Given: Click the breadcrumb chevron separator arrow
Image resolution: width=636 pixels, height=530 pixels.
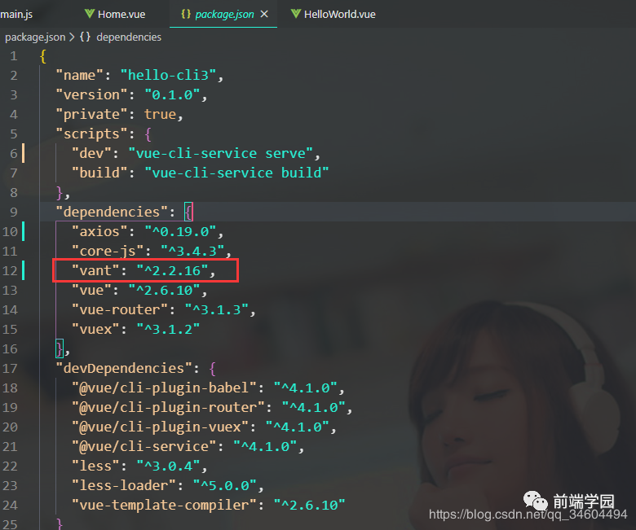Looking at the screenshot, I should click(71, 37).
